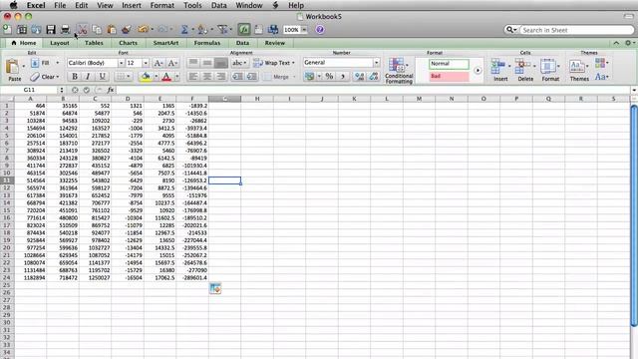The image size is (638, 359).
Task: Apply the yellow fill color bucket
Action: pos(146,76)
